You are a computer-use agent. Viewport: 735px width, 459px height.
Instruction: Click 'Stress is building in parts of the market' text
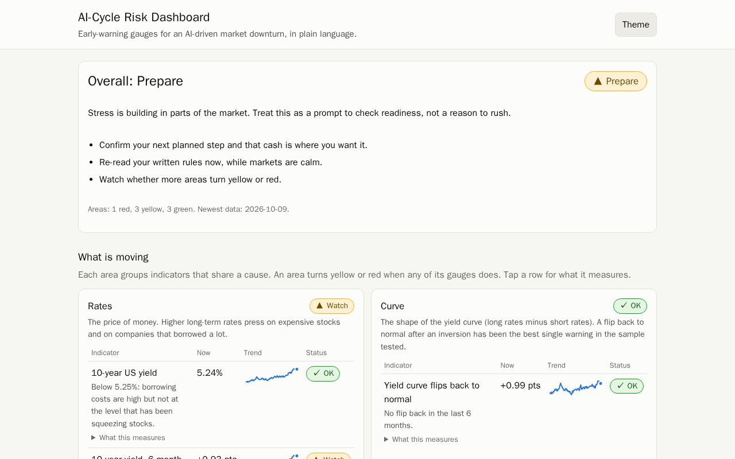(299, 113)
